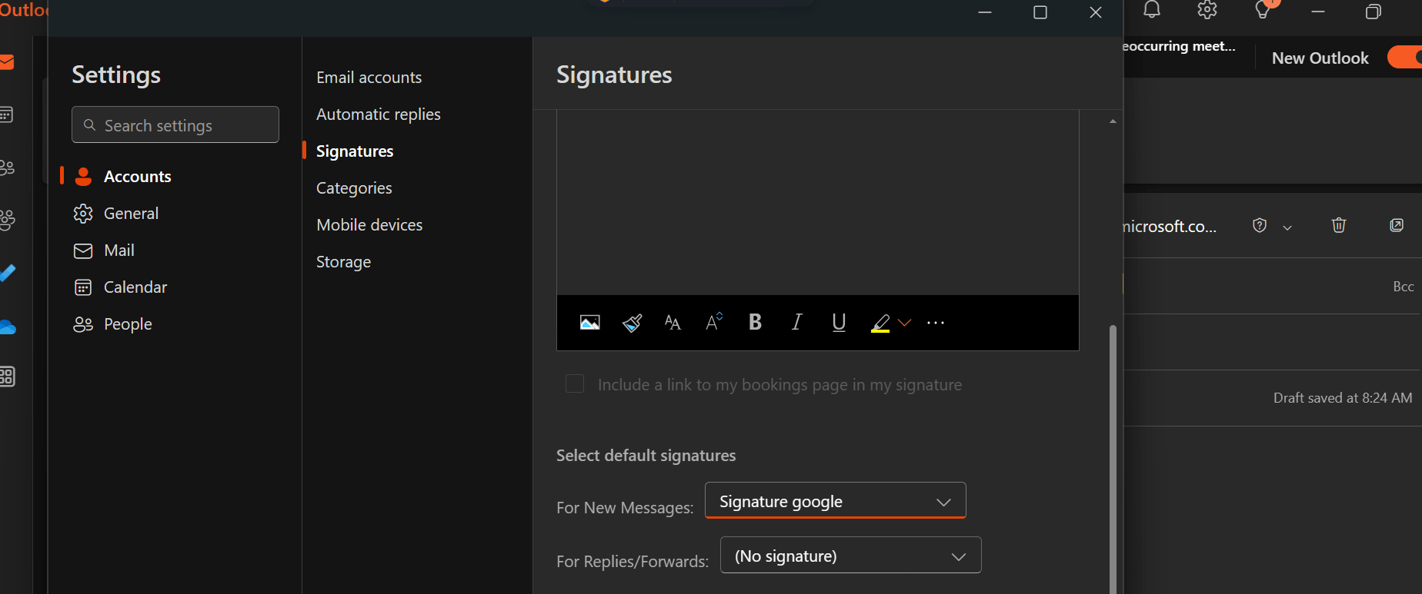Open the For New Messages signature dropdown
The width and height of the screenshot is (1422, 594).
click(x=835, y=501)
